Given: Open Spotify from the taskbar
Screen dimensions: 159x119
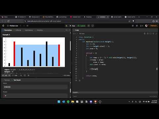Looking at the screenshot, I should tap(68, 102).
